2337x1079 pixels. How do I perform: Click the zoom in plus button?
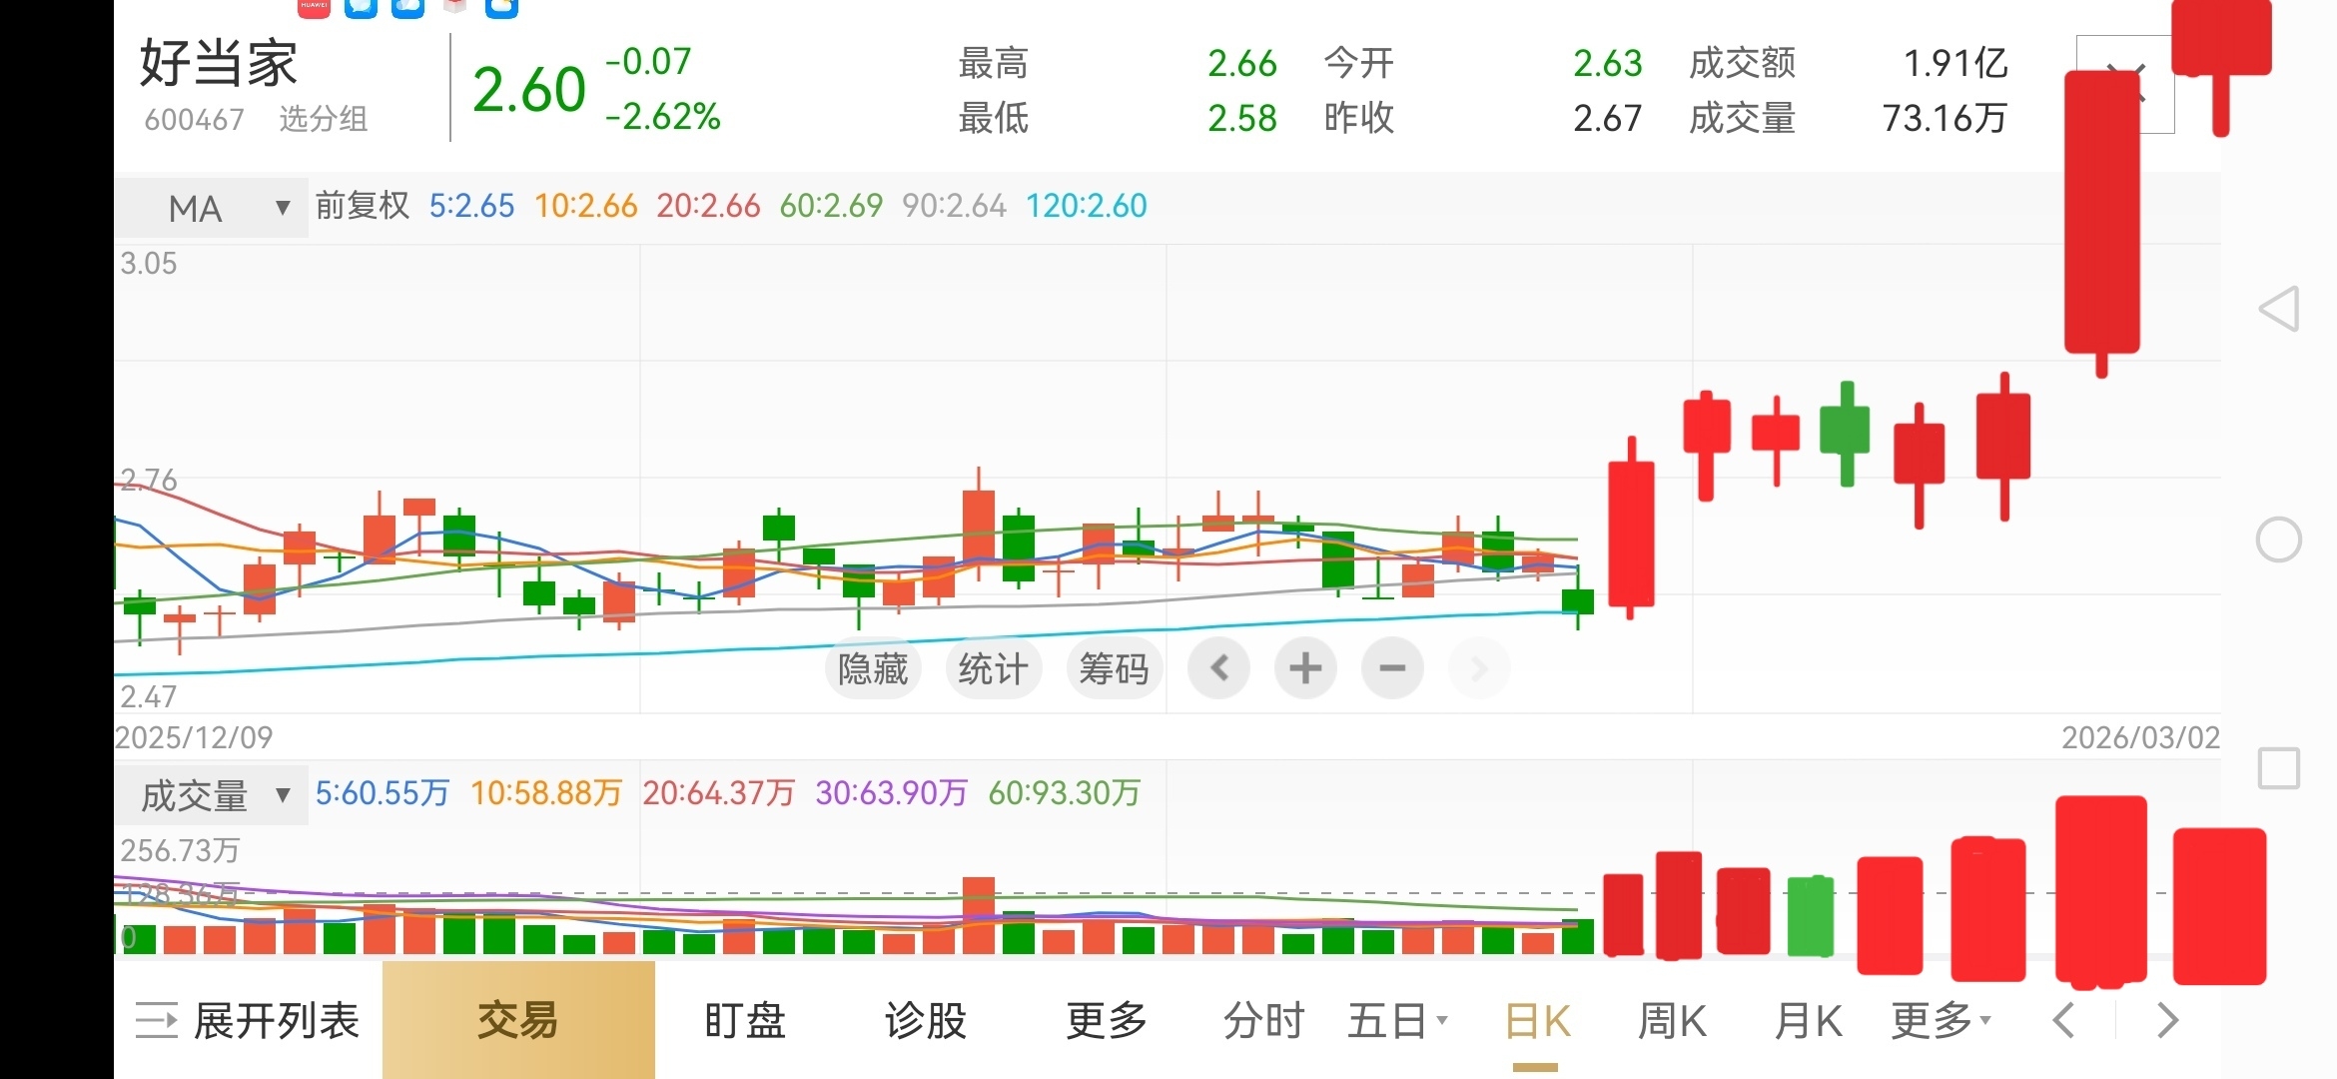[1305, 668]
